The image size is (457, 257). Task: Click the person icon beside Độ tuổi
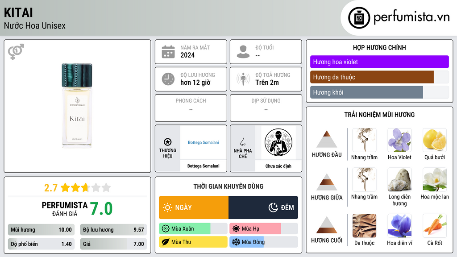[243, 52]
